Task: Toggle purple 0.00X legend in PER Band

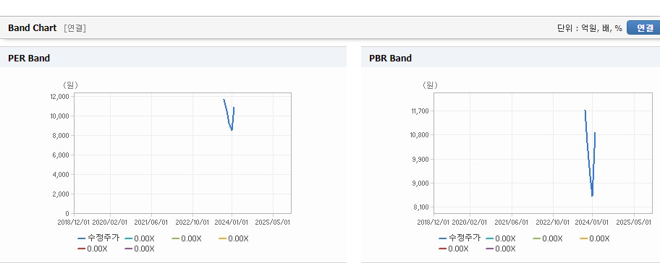Action: click(x=140, y=249)
